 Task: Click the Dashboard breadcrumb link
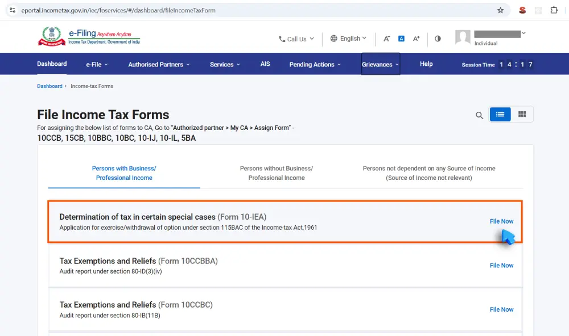pyautogui.click(x=50, y=86)
